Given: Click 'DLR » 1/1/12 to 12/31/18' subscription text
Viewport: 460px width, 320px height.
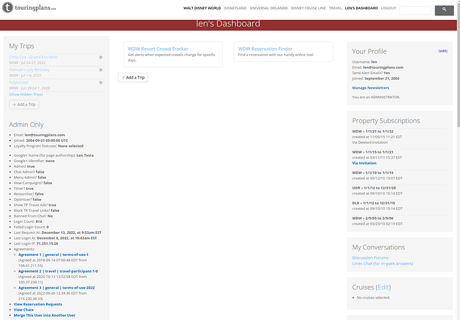Looking at the screenshot, I should 373,203.
